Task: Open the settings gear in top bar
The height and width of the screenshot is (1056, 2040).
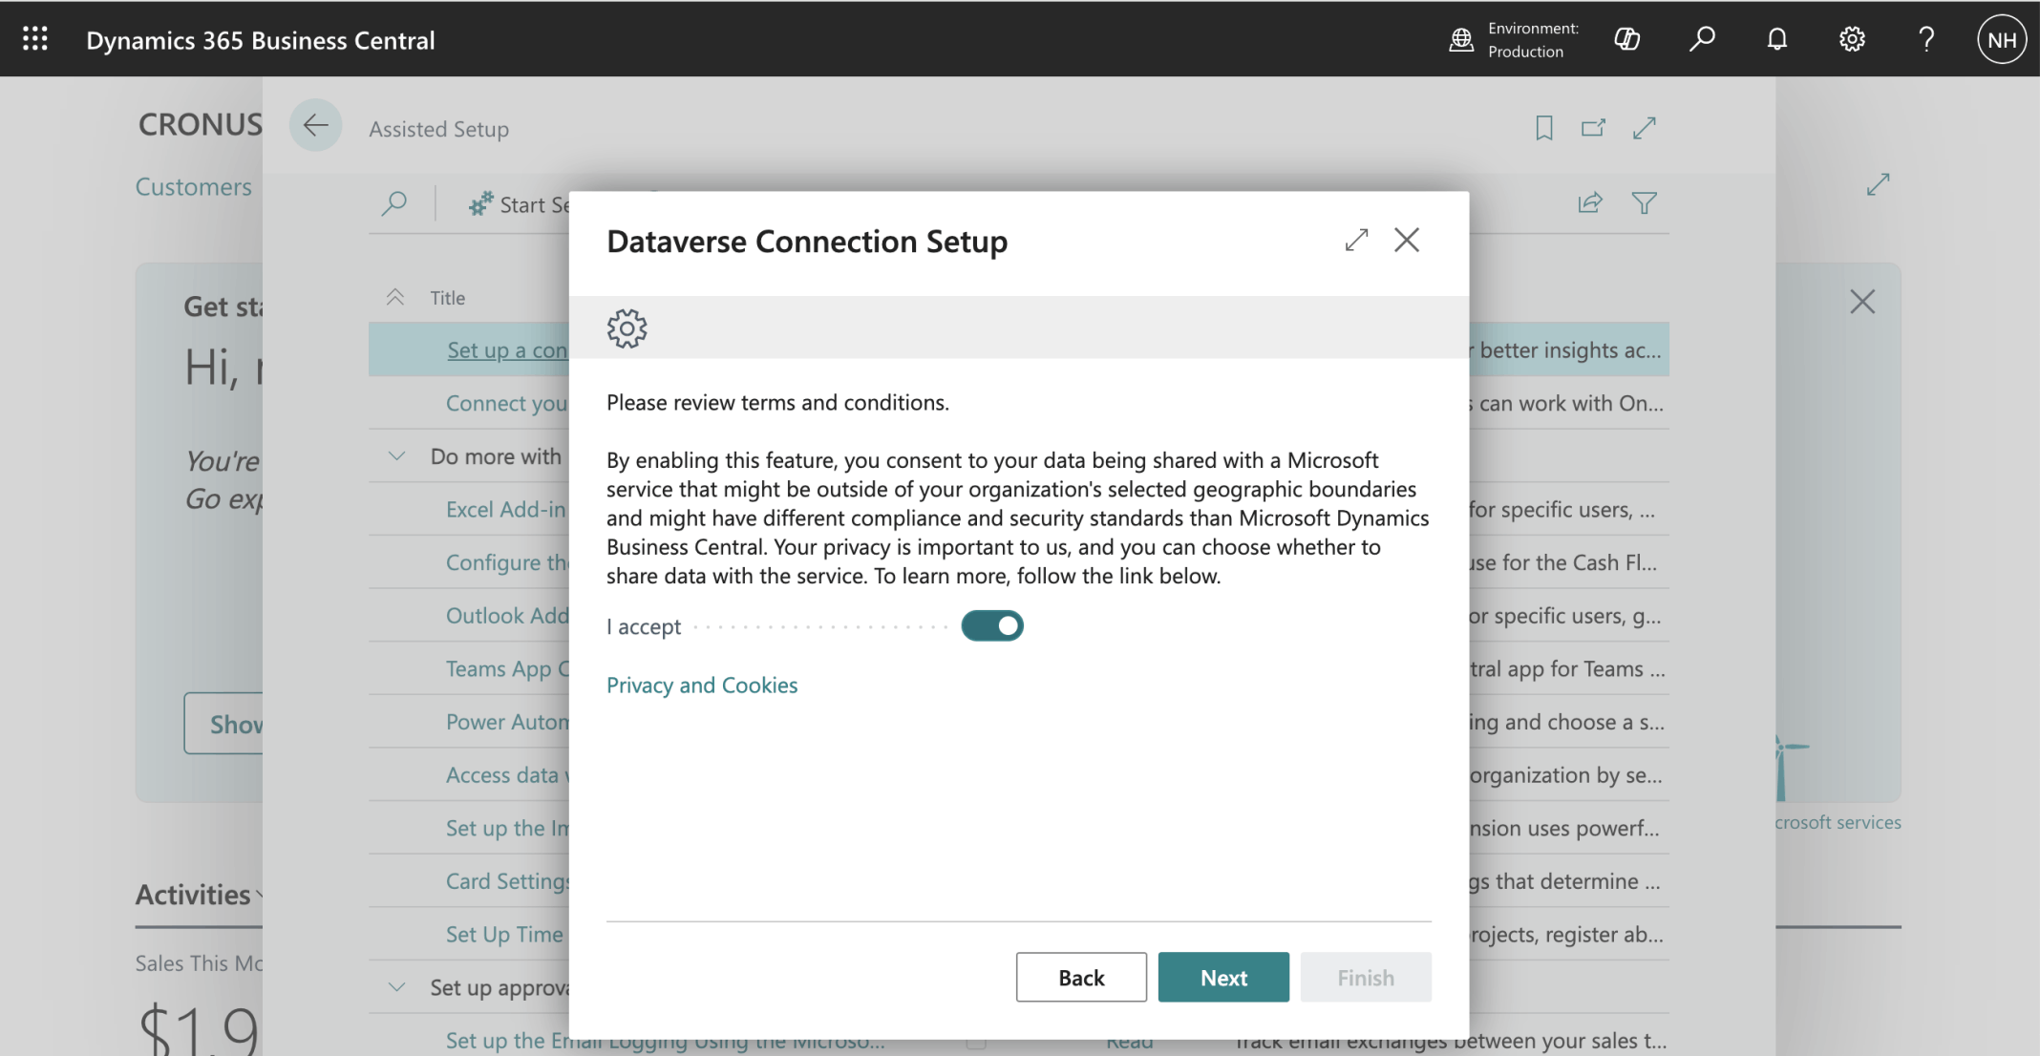Action: 1852,39
